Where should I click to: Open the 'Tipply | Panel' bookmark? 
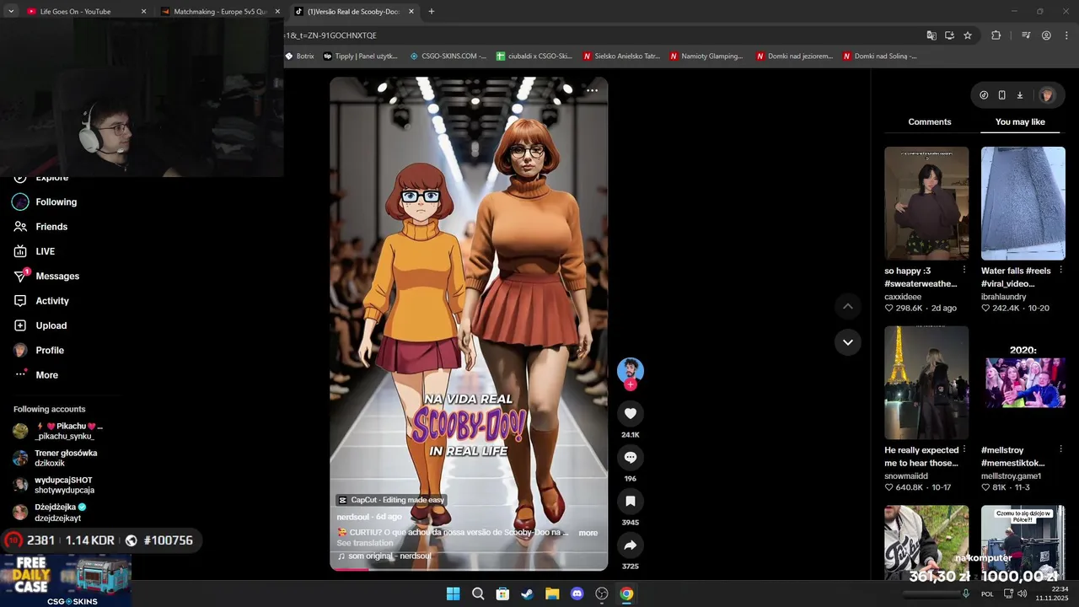(x=360, y=56)
